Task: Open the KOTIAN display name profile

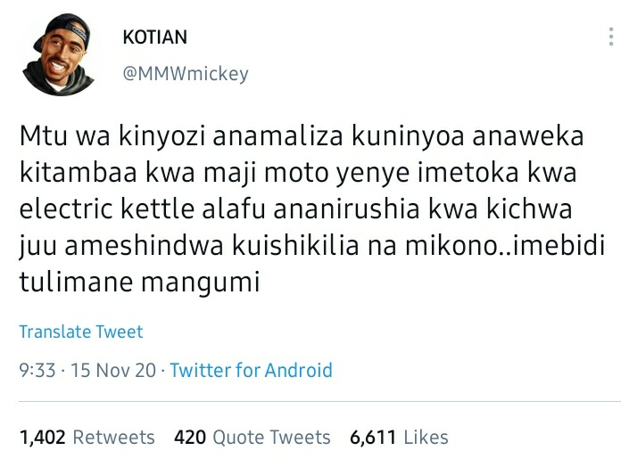Action: (155, 37)
